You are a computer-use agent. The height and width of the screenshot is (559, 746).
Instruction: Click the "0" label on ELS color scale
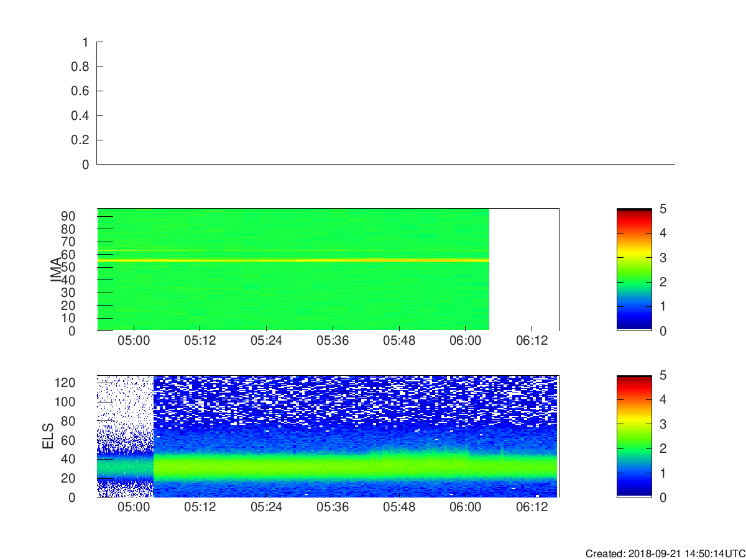pyautogui.click(x=662, y=497)
